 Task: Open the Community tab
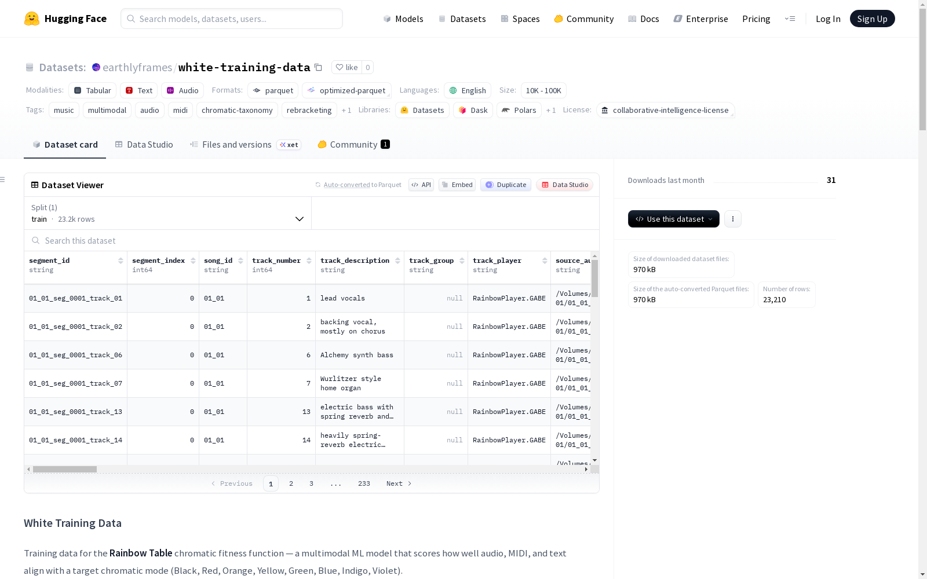pyautogui.click(x=353, y=145)
